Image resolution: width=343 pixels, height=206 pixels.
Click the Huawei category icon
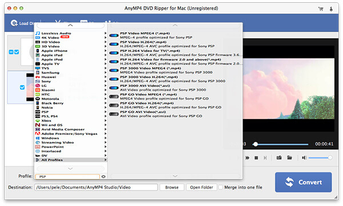point(38,77)
